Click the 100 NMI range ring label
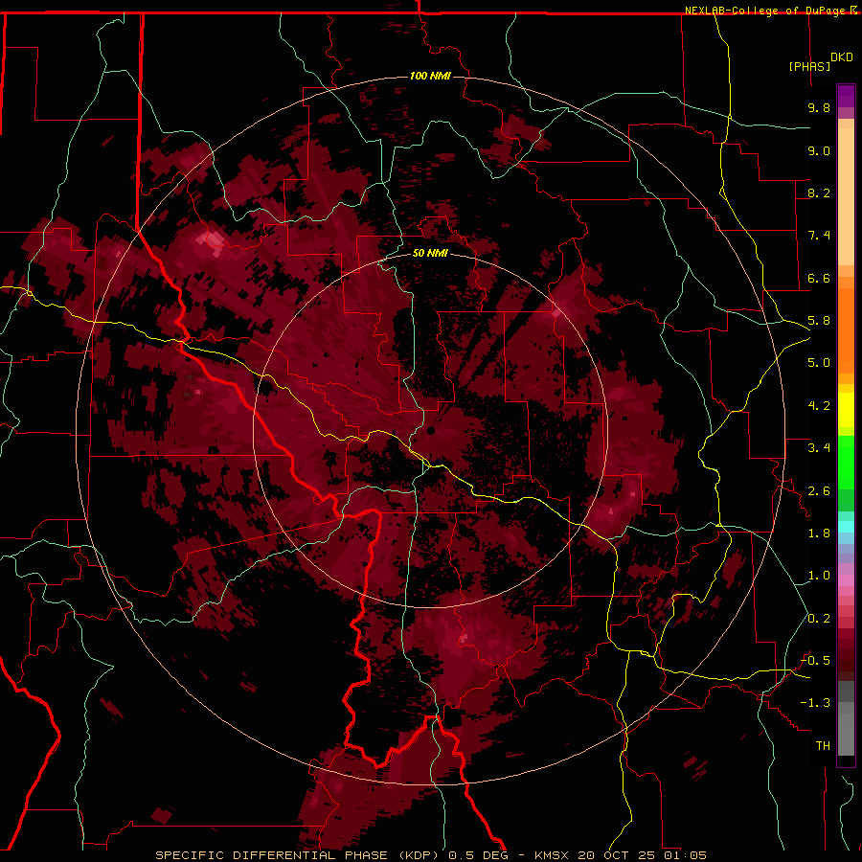The image size is (862, 862). [x=430, y=76]
